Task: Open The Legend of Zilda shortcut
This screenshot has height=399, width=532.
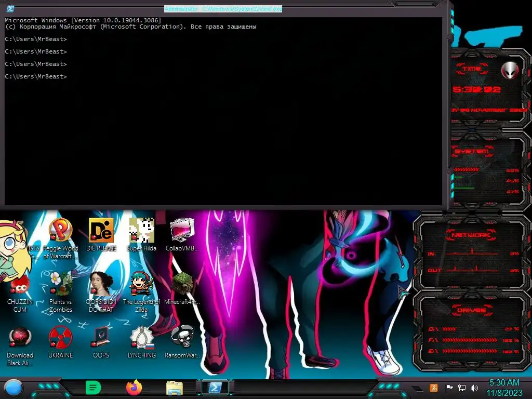Action: [x=141, y=292]
